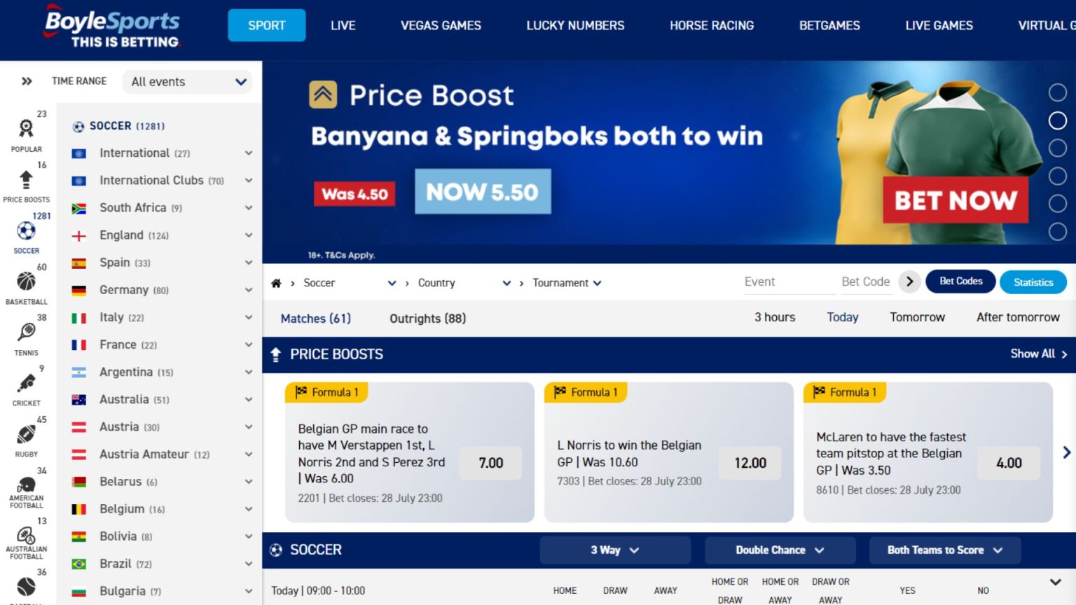Viewport: 1076px width, 605px height.
Task: Click Show All price boosts link
Action: tap(1037, 354)
